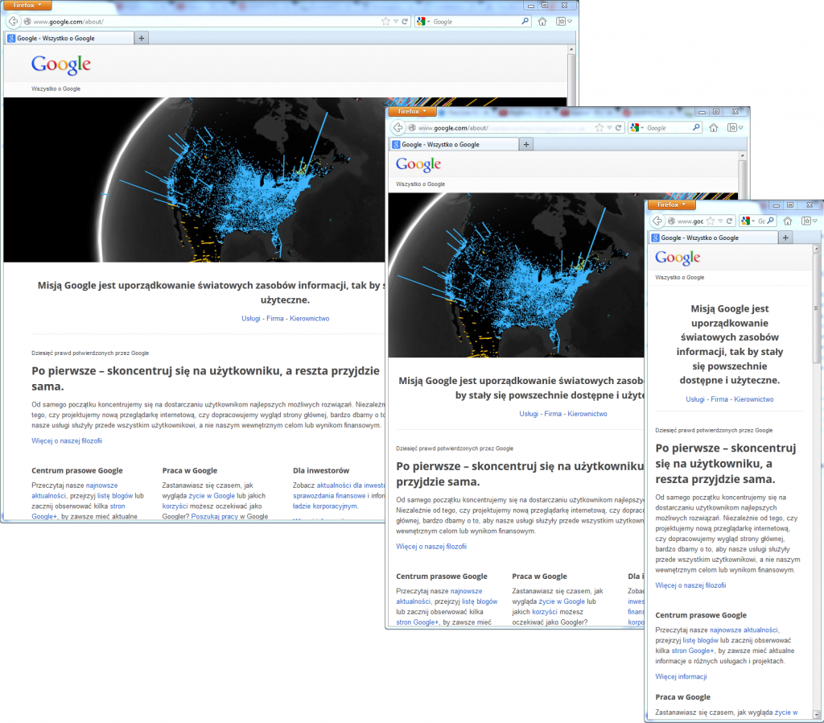The height and width of the screenshot is (723, 824).
Task: Open a new tab in the middle window
Action: point(526,144)
